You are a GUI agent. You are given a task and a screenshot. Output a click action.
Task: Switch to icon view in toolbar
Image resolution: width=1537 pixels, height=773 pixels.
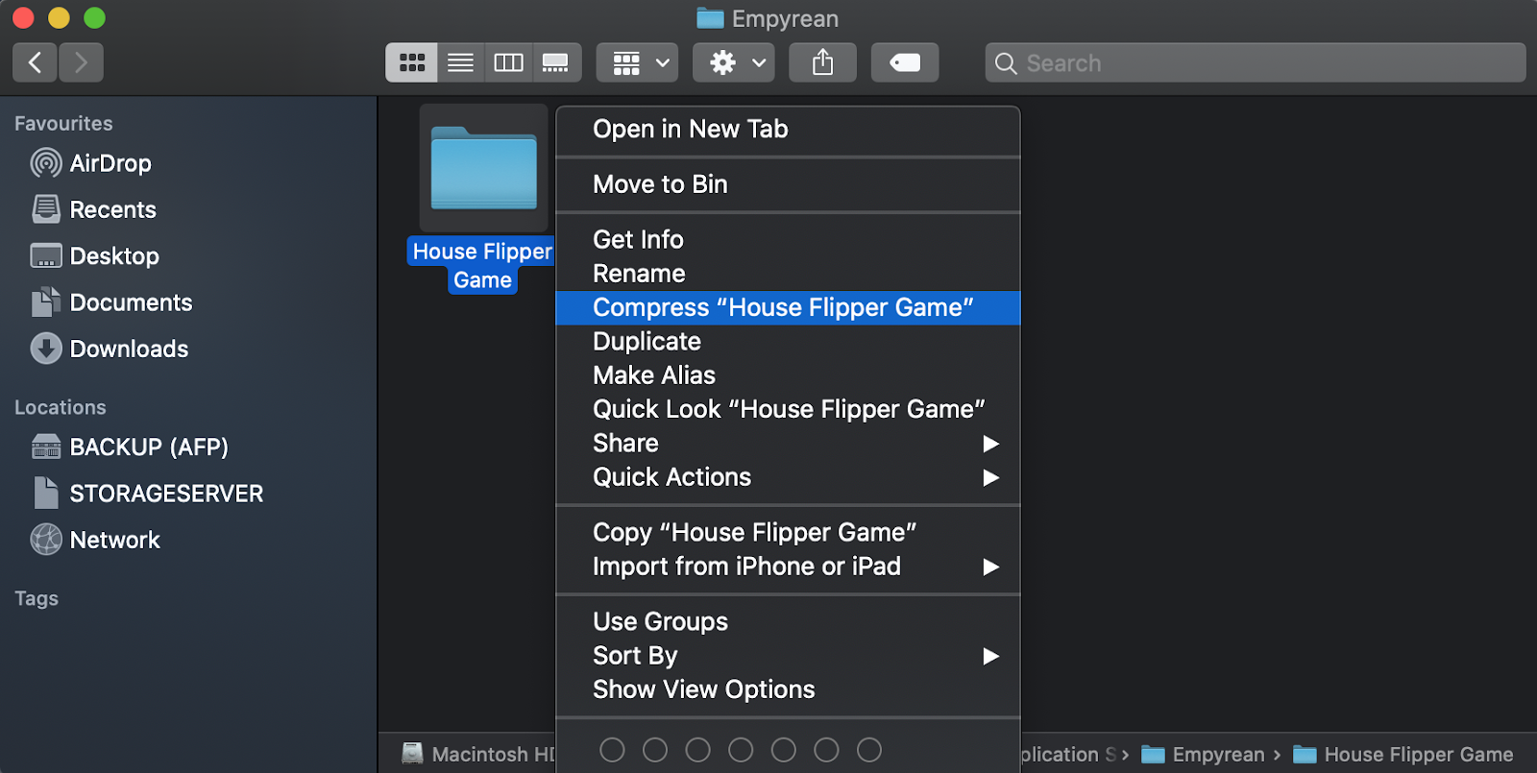(412, 63)
